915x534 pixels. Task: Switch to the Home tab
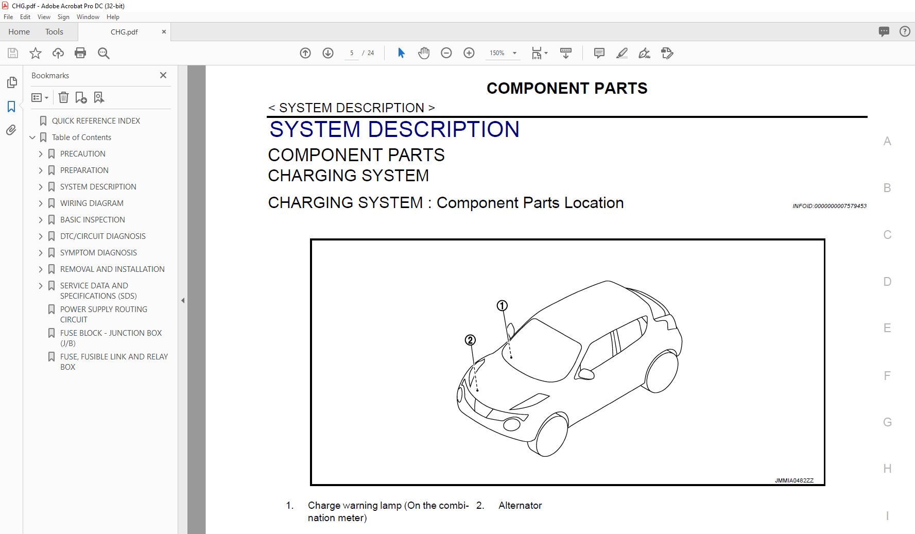tap(19, 32)
